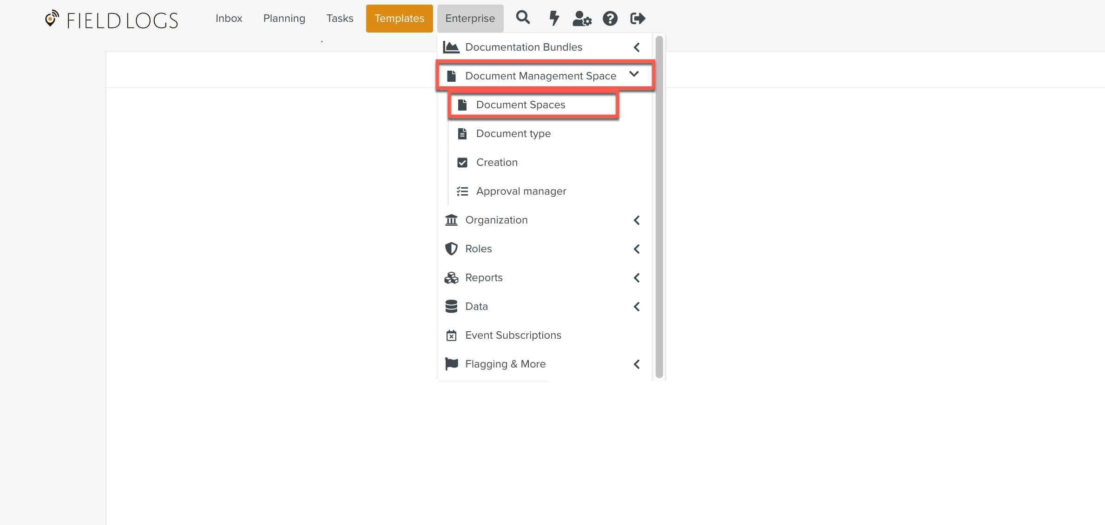Screen dimensions: 1105x525
Task: Open the search icon in top navigation
Action: point(523,18)
